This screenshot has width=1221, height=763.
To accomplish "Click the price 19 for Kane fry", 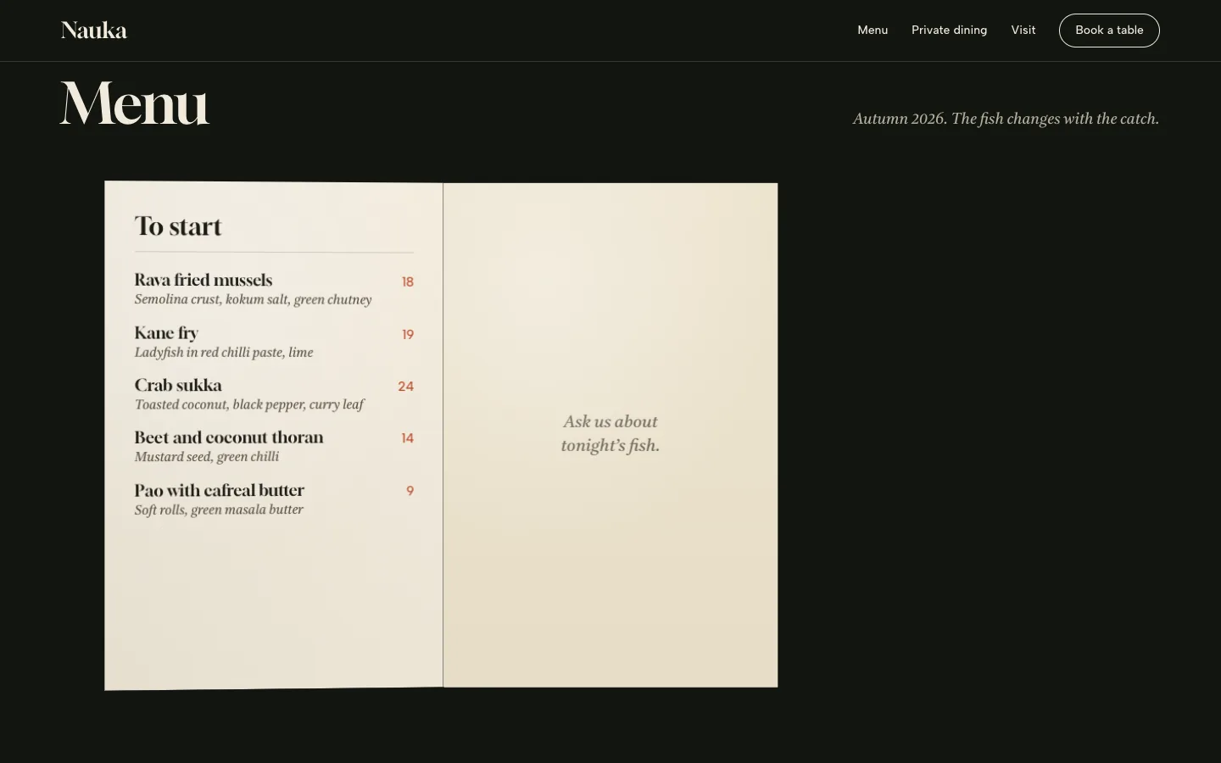I will pyautogui.click(x=408, y=334).
